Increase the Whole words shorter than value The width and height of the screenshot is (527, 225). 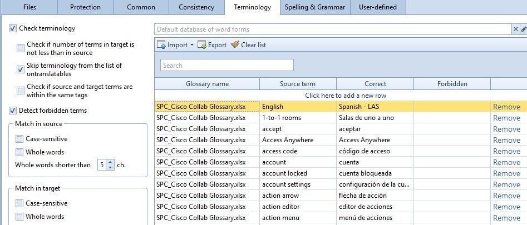(x=110, y=162)
